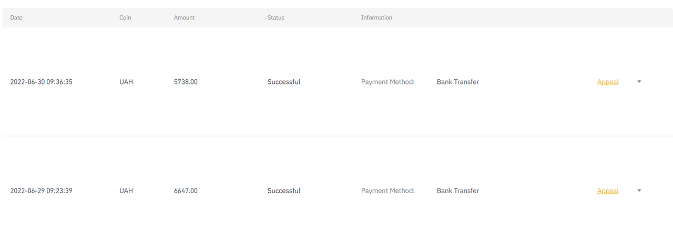673x231 pixels.
Task: Click Successful status in first row
Action: coord(284,82)
